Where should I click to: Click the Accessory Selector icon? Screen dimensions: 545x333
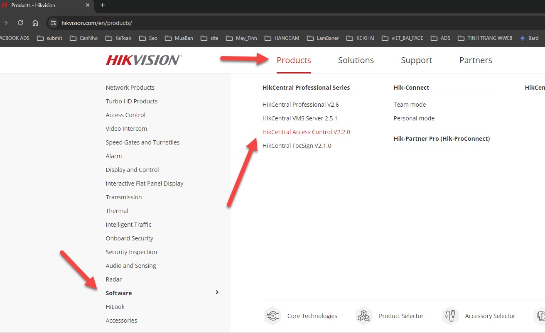click(450, 316)
